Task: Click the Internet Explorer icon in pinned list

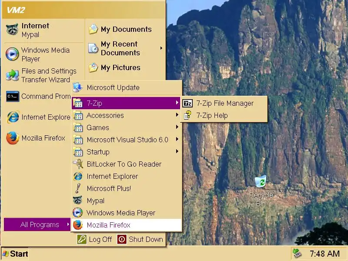Action: [x=13, y=117]
